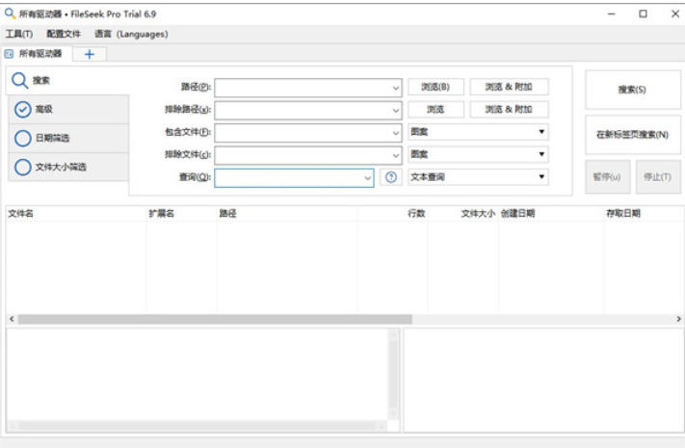Screen dimensions: 685x448
Task: Click right arrow of results horizontal scrollbar
Action: [x=678, y=319]
